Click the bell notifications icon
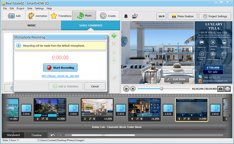 pos(126,16)
